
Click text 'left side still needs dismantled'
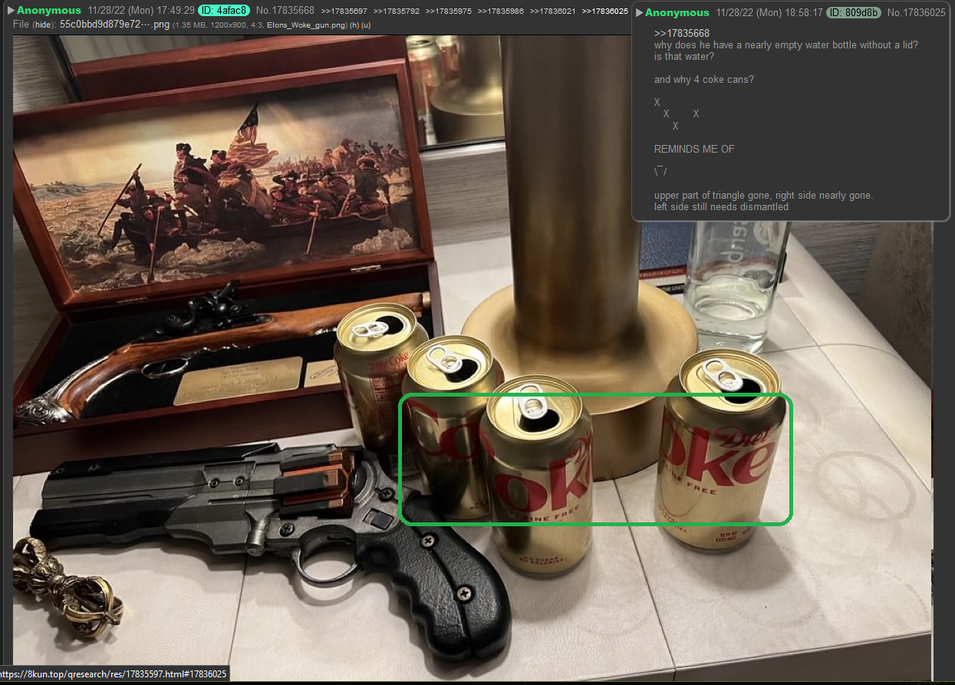pos(721,206)
